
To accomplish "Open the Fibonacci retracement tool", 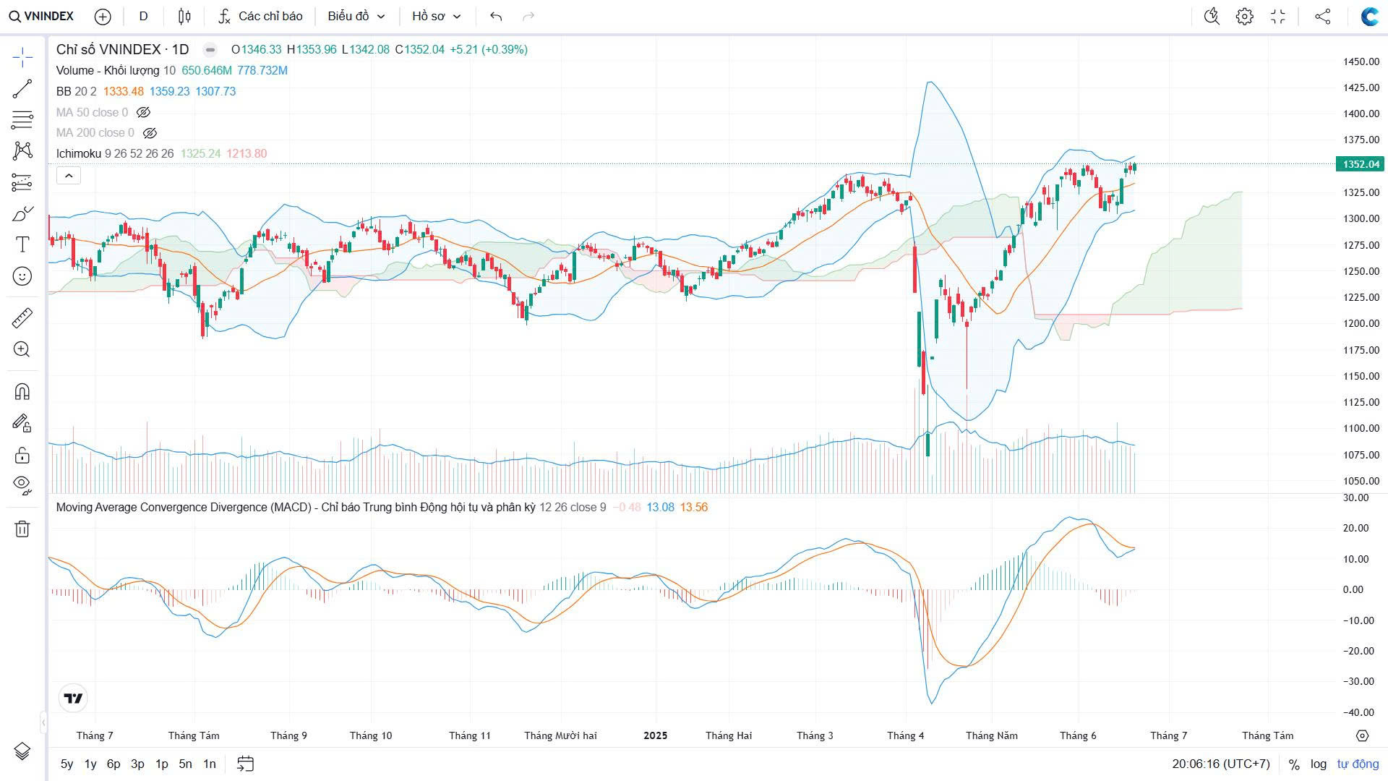I will click(x=22, y=119).
